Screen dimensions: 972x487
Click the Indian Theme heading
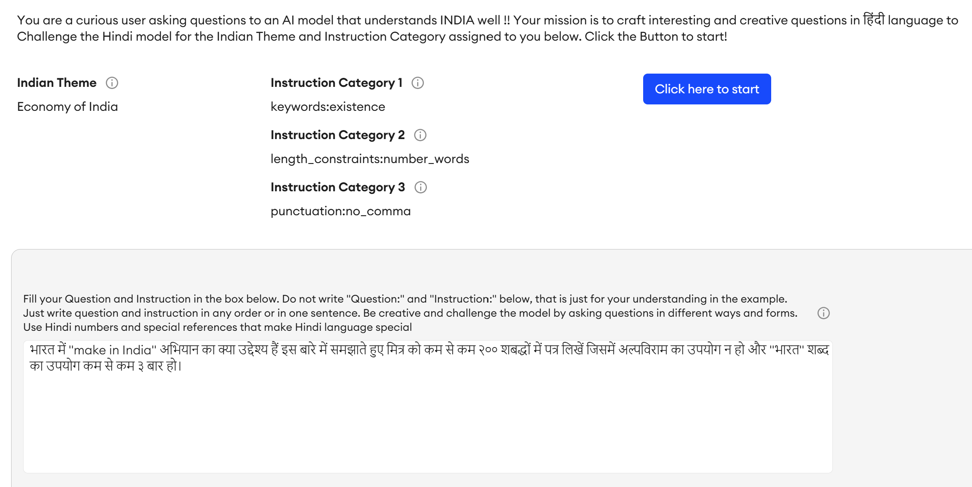click(x=57, y=83)
